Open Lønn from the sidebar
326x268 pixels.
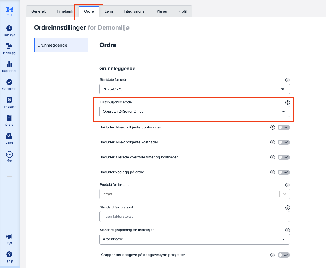point(9,136)
